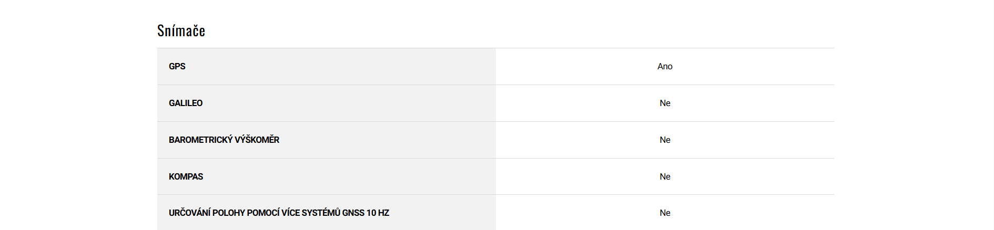The image size is (994, 230).
Task: Click the 10 HZ text
Action: [378, 213]
